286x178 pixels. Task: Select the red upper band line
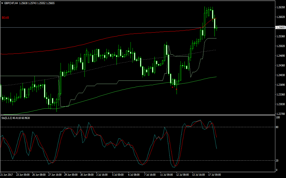click(x=88, y=43)
